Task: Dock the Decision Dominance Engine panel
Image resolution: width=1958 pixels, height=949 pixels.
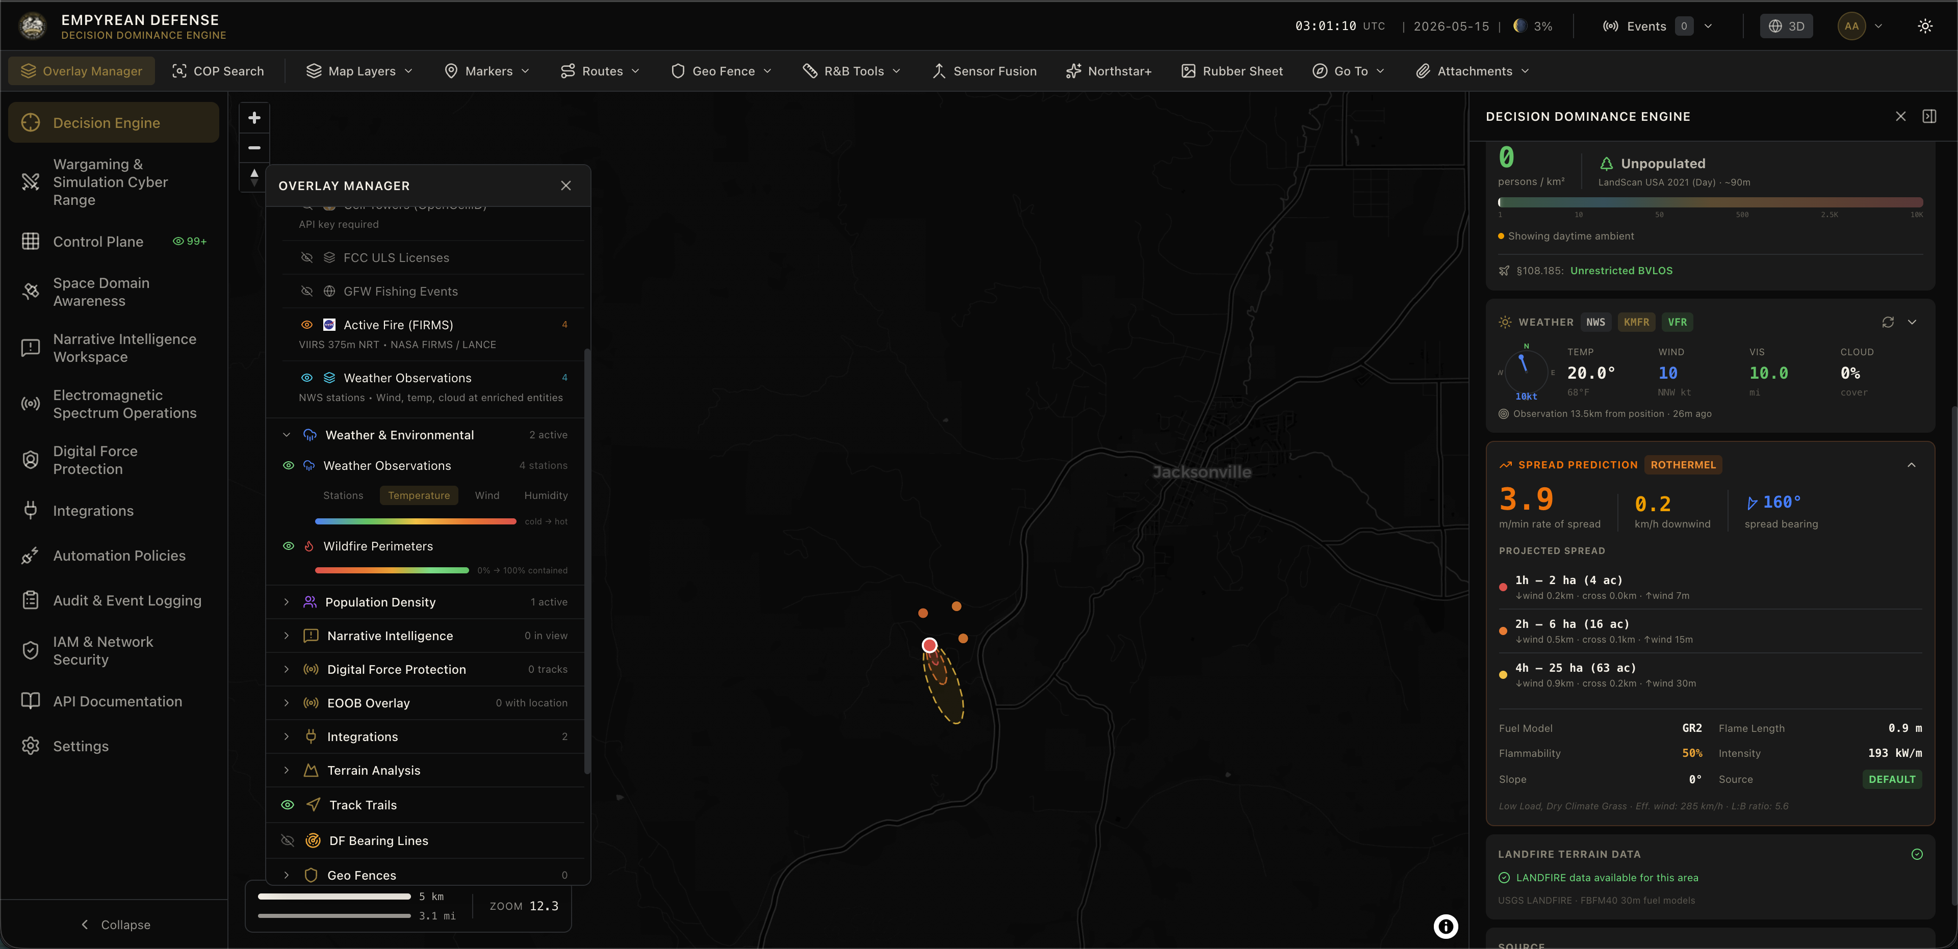Action: coord(1929,116)
